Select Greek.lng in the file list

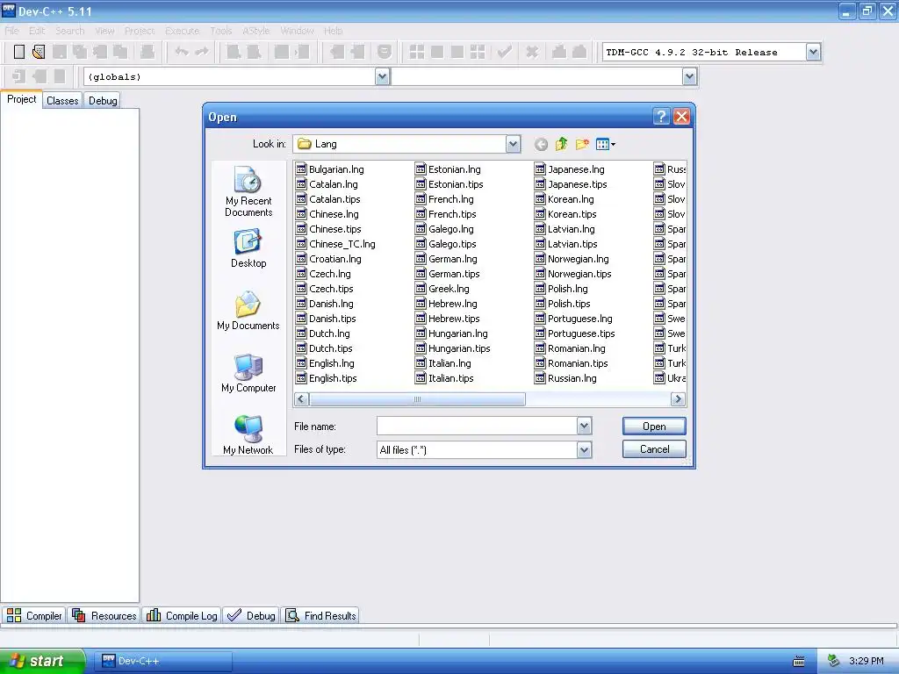coord(442,289)
